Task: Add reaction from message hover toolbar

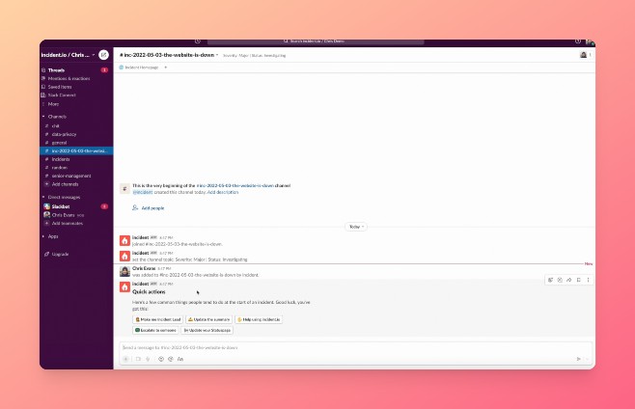Action: (x=550, y=280)
